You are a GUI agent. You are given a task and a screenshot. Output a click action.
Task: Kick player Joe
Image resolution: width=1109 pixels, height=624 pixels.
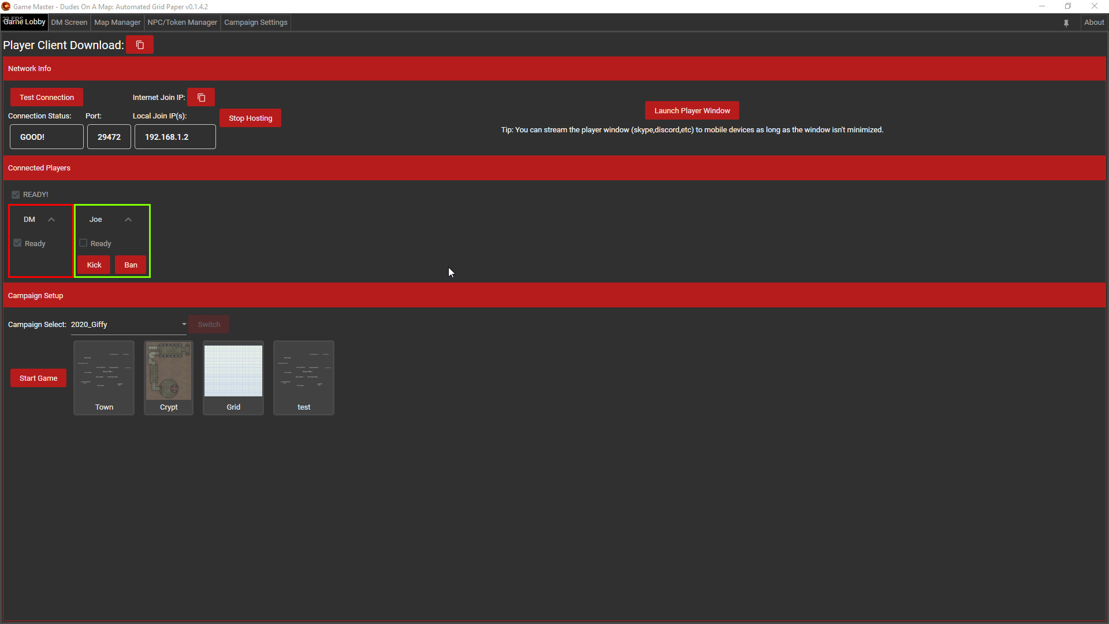pyautogui.click(x=93, y=265)
